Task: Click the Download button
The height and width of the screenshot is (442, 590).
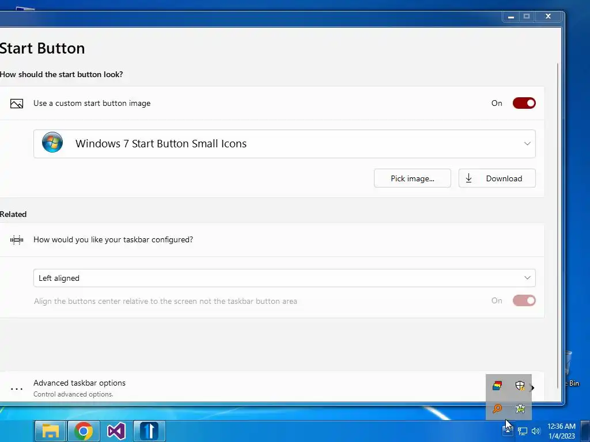Action: [497, 178]
